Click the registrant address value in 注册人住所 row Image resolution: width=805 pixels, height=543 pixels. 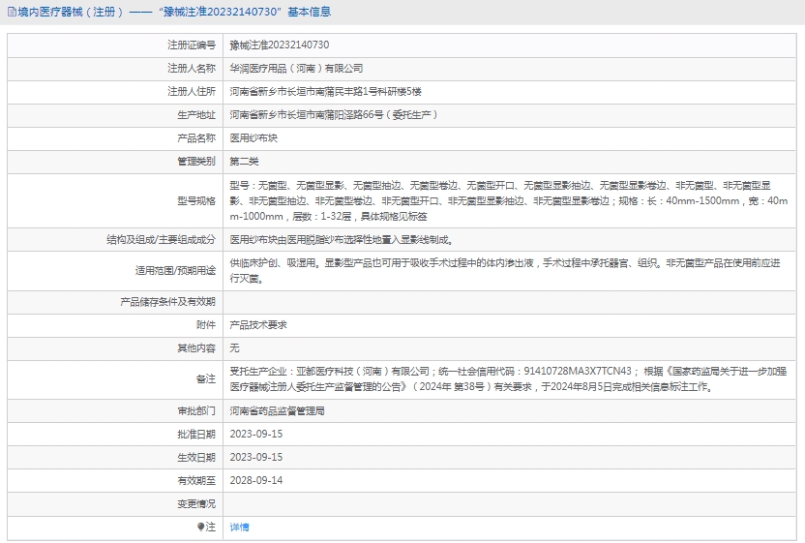pyautogui.click(x=325, y=92)
